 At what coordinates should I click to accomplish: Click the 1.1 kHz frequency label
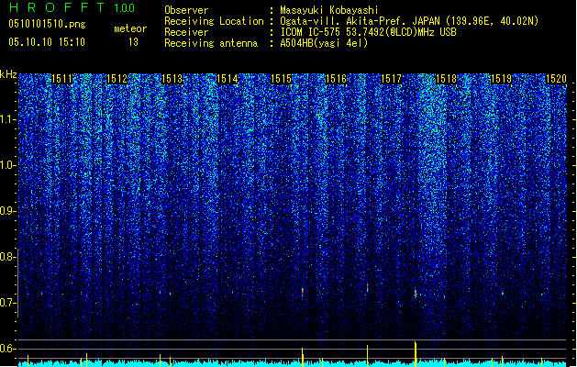(x=7, y=119)
